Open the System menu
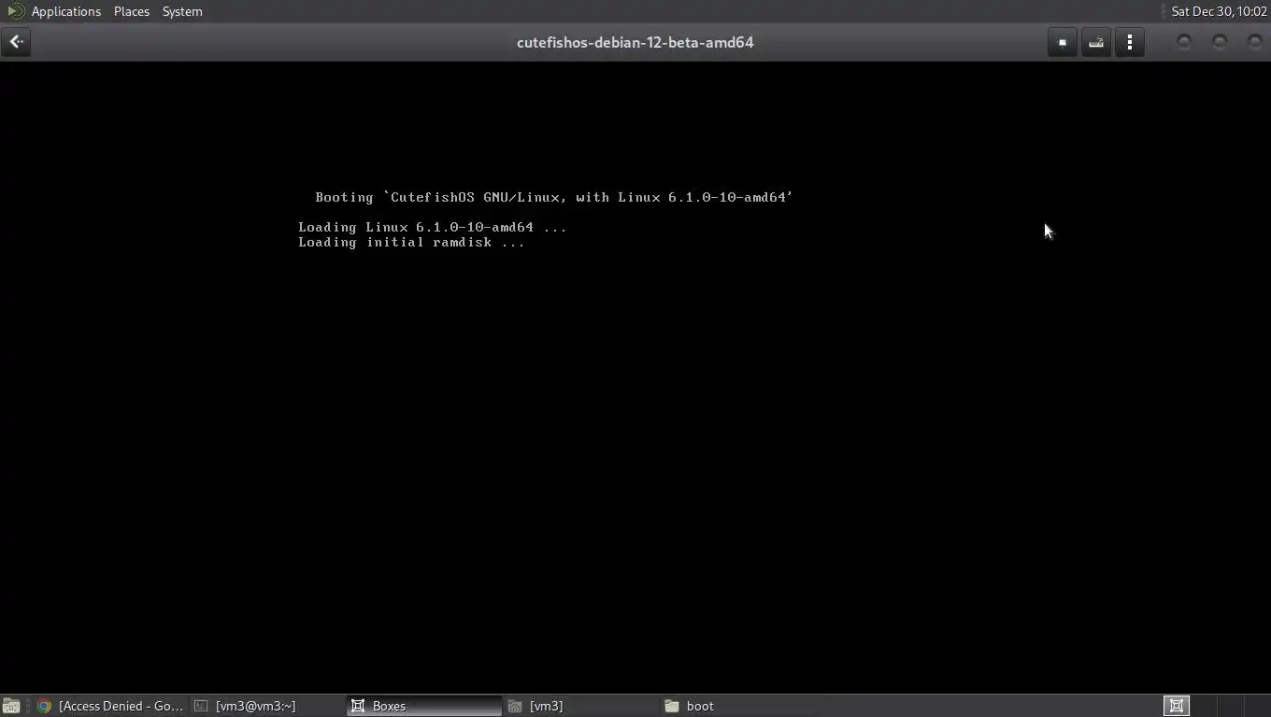The width and height of the screenshot is (1271, 717). tap(182, 11)
